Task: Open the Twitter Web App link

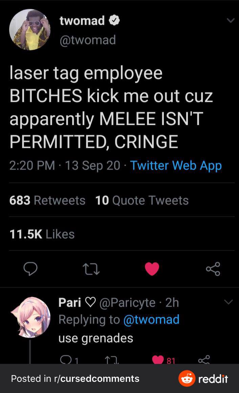Action: click(176, 165)
